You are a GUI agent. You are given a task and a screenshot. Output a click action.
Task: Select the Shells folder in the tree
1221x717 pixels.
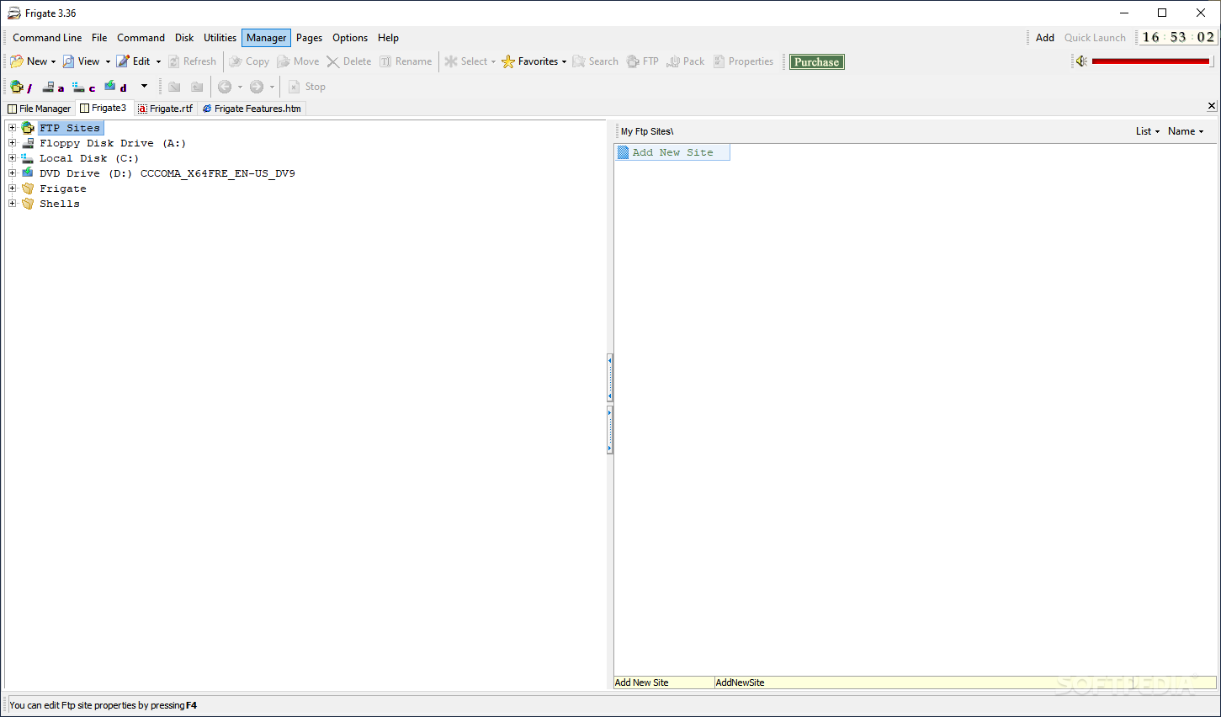coord(60,204)
